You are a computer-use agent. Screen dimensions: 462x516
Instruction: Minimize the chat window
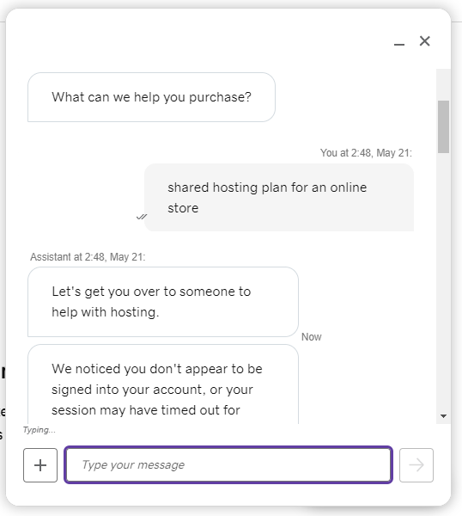pyautogui.click(x=399, y=44)
